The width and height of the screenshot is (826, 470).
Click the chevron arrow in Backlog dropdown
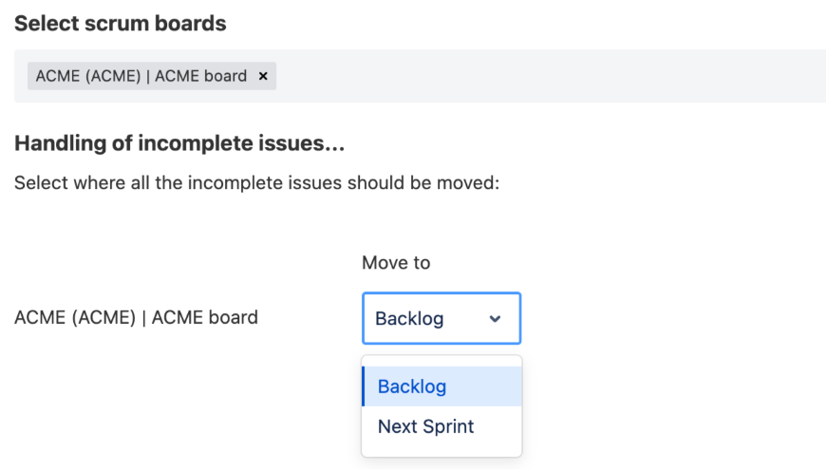(x=495, y=319)
